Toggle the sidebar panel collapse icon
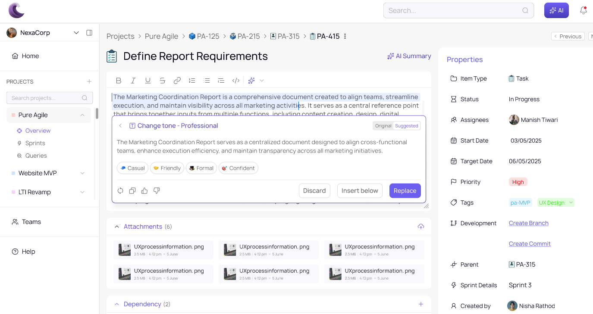 point(89,33)
